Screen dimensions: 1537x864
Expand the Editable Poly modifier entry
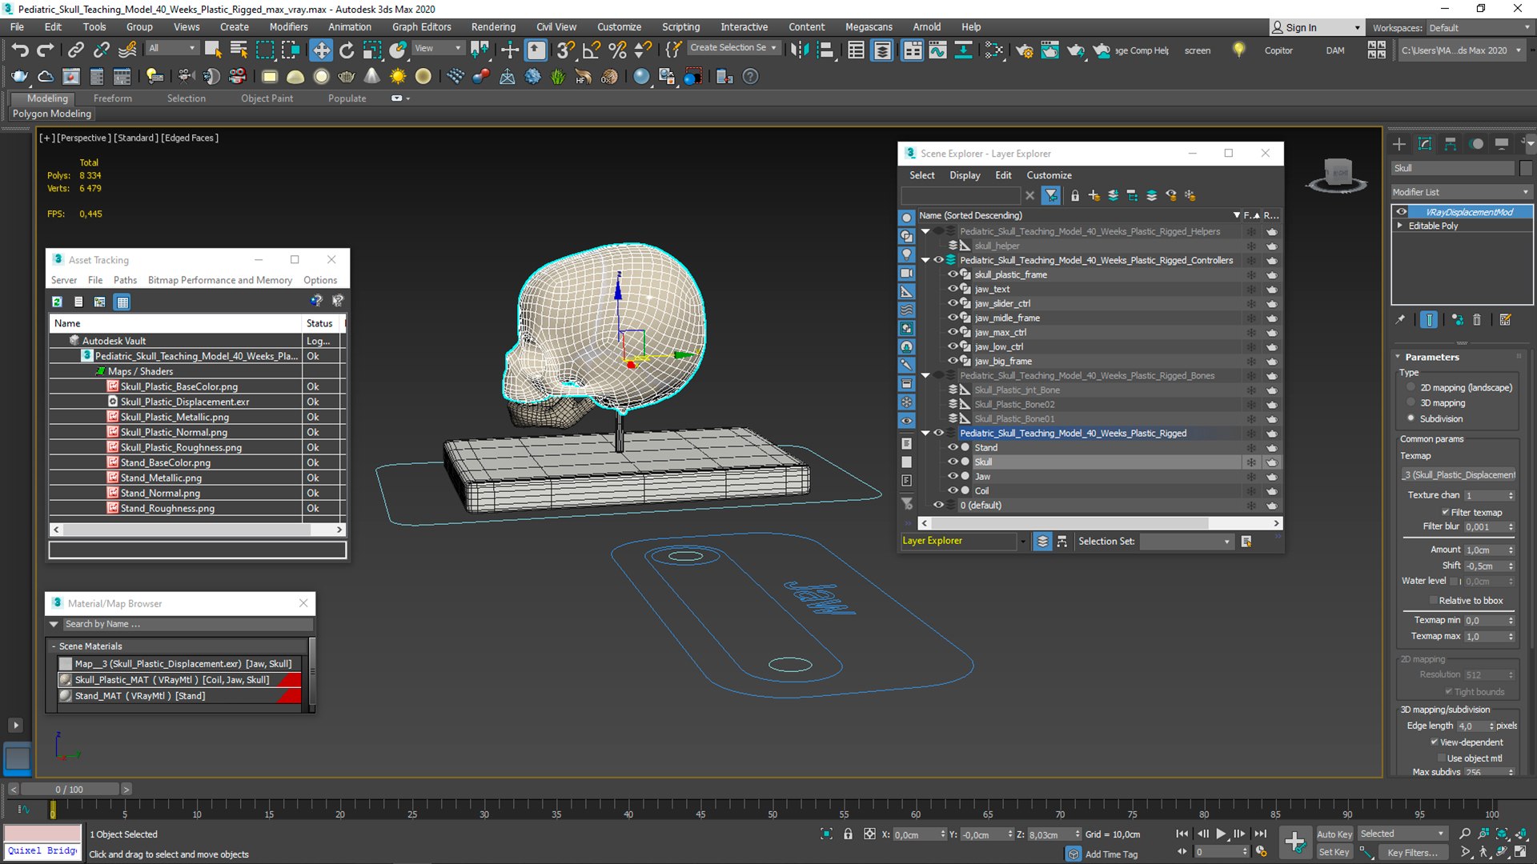[1400, 226]
